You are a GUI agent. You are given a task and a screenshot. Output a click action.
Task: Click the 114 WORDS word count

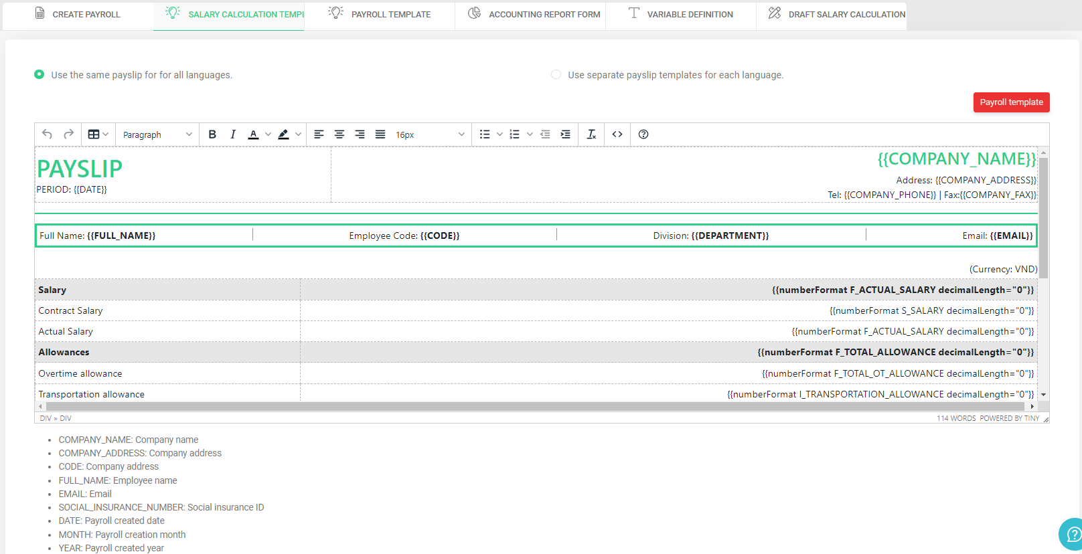click(956, 418)
